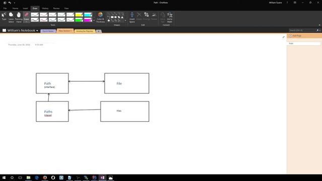Open Ribbon Display Options
The width and height of the screenshot is (322, 181).
pyautogui.click(x=295, y=3)
